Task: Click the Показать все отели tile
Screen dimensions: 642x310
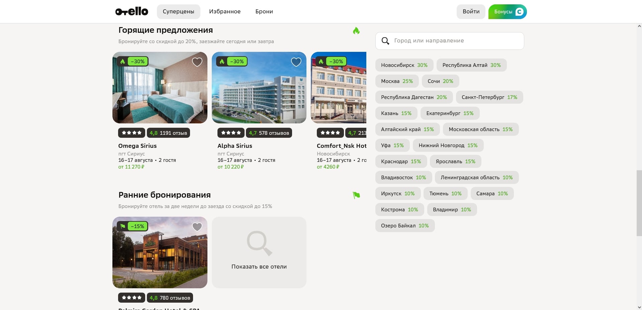Action: [x=259, y=252]
